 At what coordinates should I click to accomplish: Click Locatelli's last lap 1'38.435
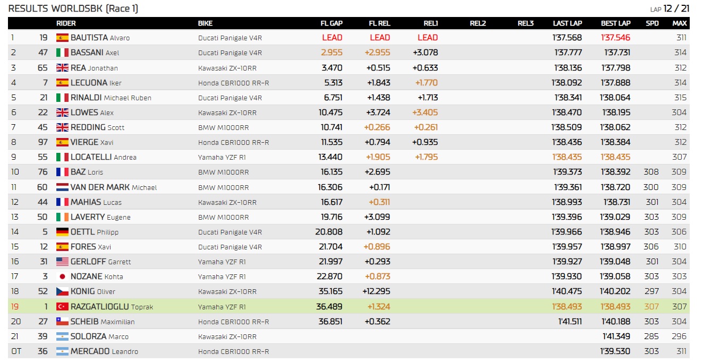568,157
